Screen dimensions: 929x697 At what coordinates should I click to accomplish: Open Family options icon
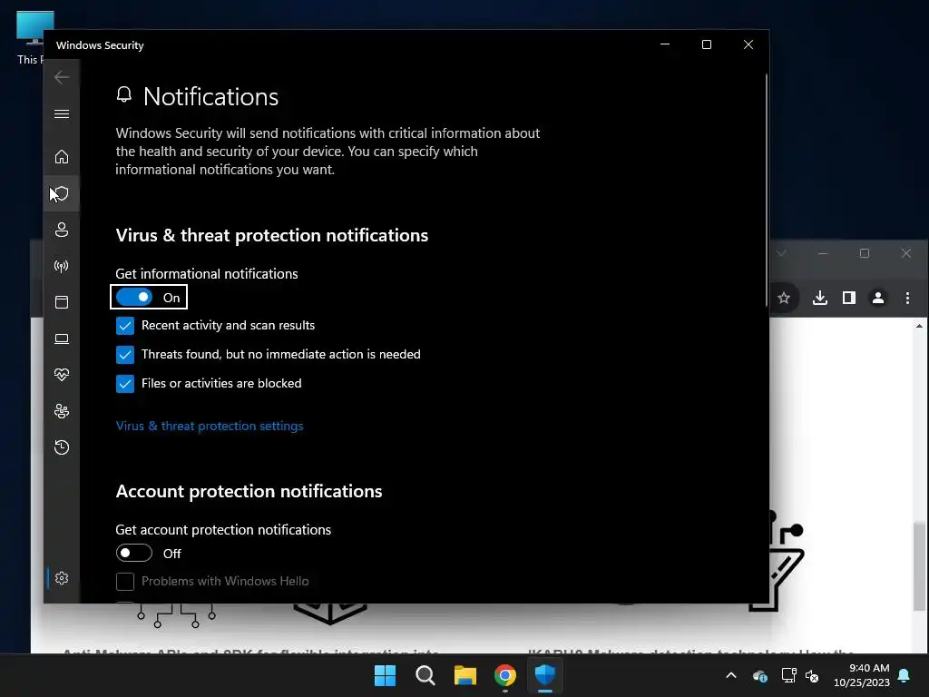click(62, 411)
